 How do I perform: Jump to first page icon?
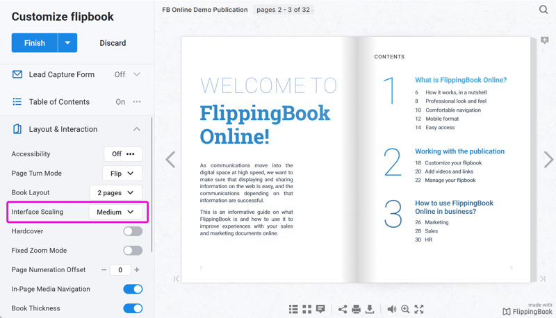point(177,278)
